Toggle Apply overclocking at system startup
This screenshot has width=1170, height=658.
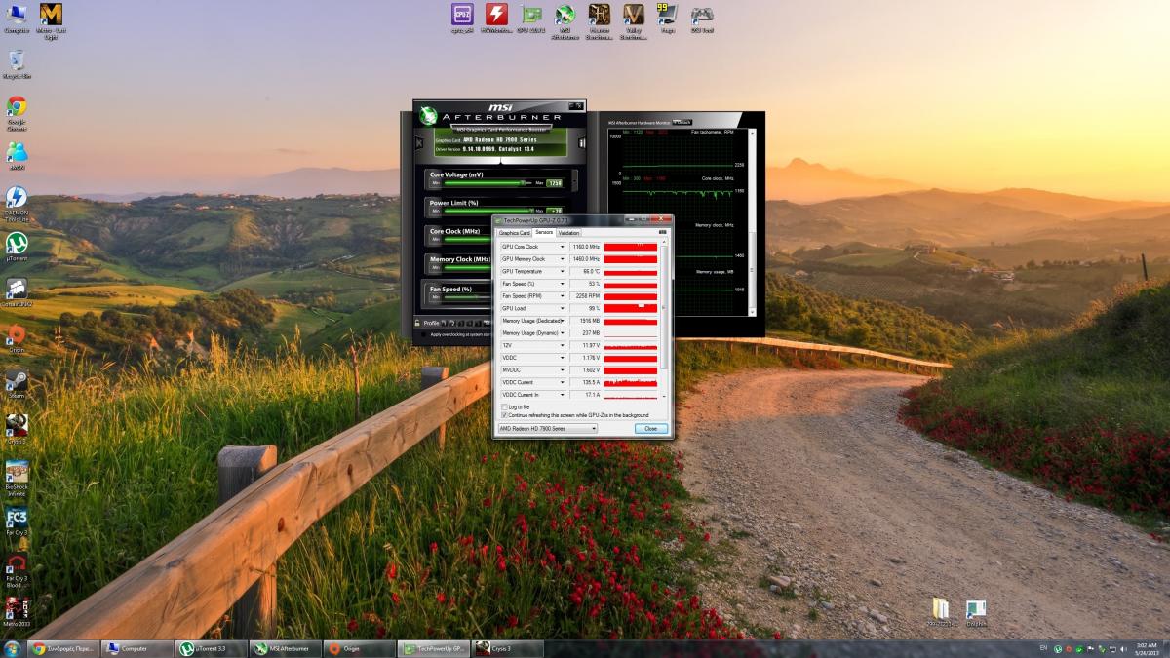tap(422, 334)
